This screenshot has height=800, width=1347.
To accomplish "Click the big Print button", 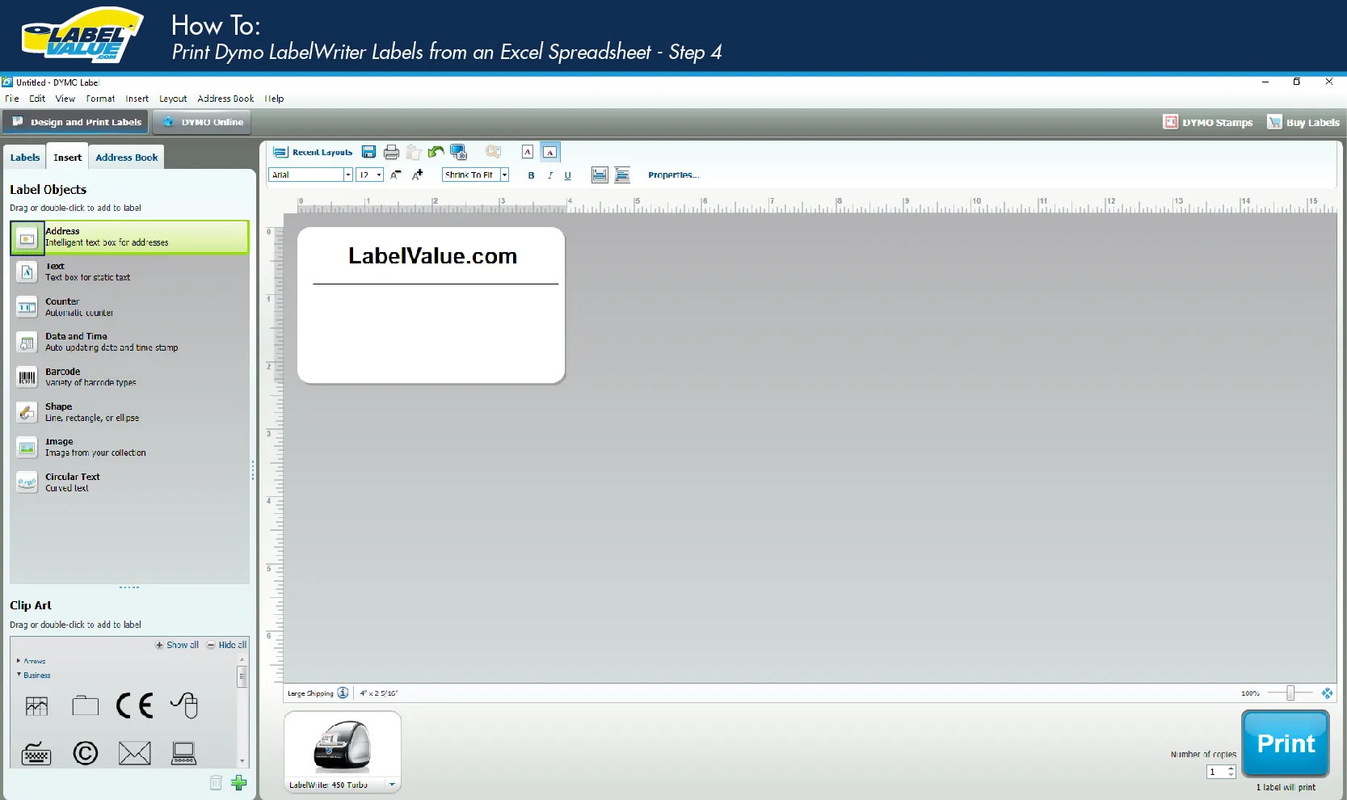I will (1286, 743).
